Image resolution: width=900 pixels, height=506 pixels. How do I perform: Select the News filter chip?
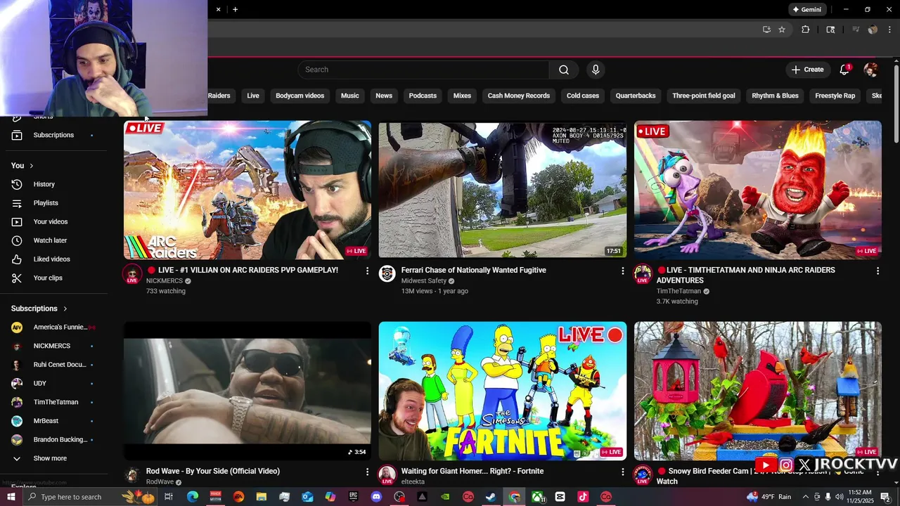(384, 96)
